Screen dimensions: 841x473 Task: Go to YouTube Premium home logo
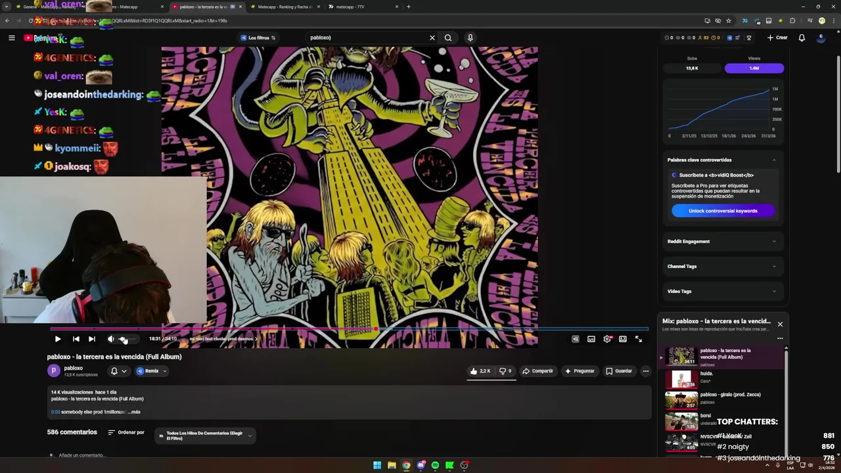tap(41, 38)
